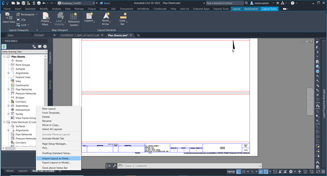Open the Display Maps tool

[x=45, y=19]
